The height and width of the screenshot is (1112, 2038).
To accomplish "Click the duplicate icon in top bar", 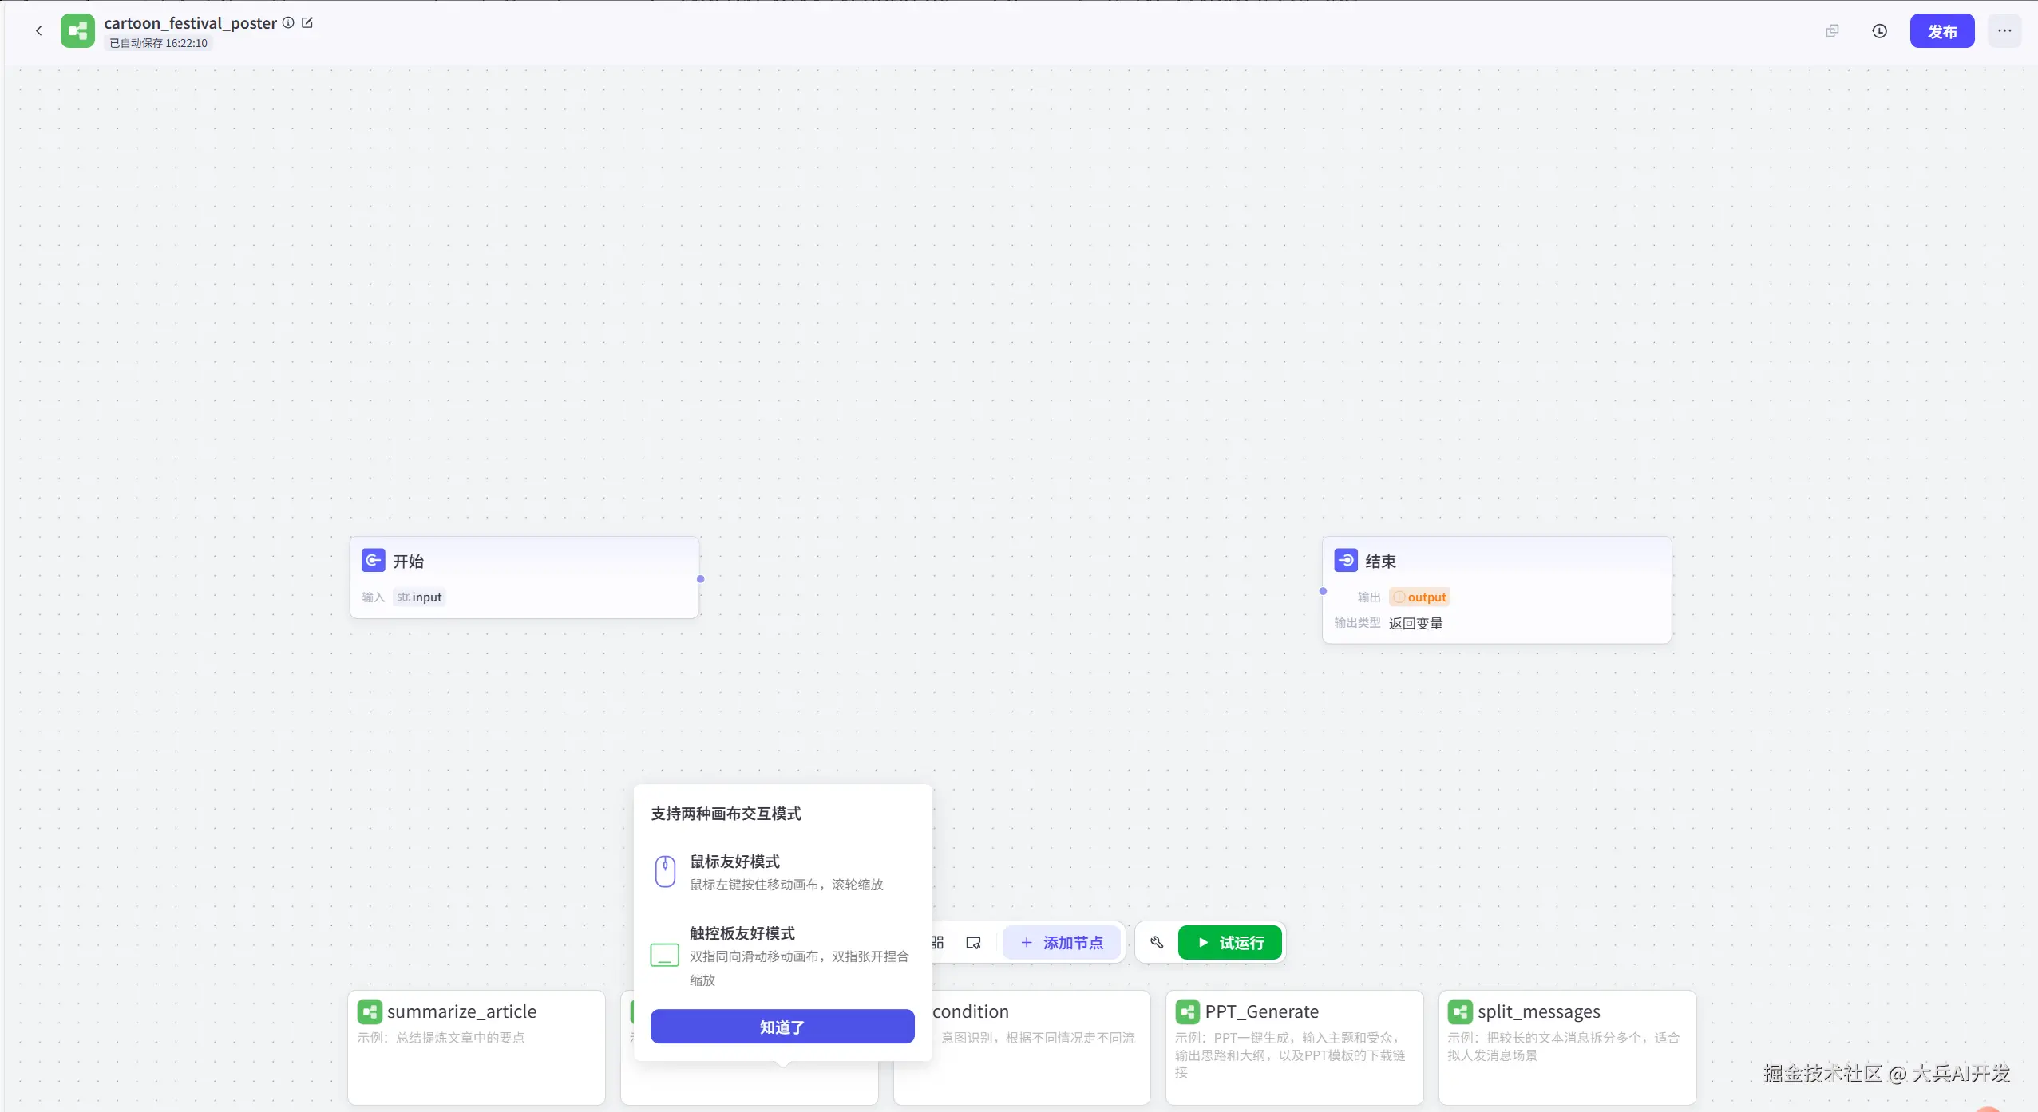I will 1832,31.
